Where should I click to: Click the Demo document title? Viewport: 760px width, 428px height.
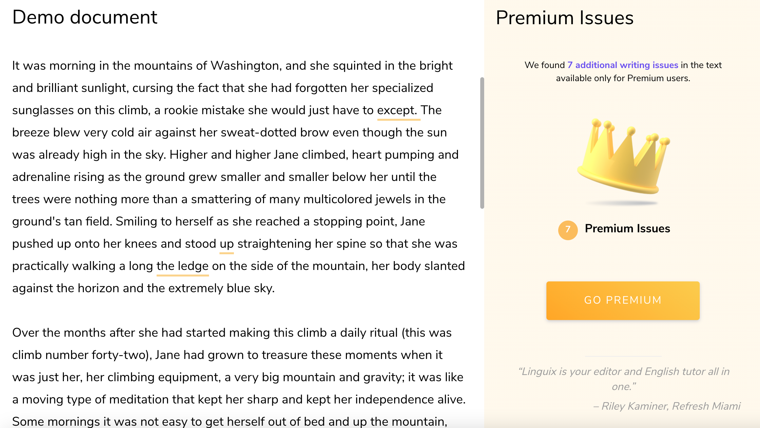(85, 17)
